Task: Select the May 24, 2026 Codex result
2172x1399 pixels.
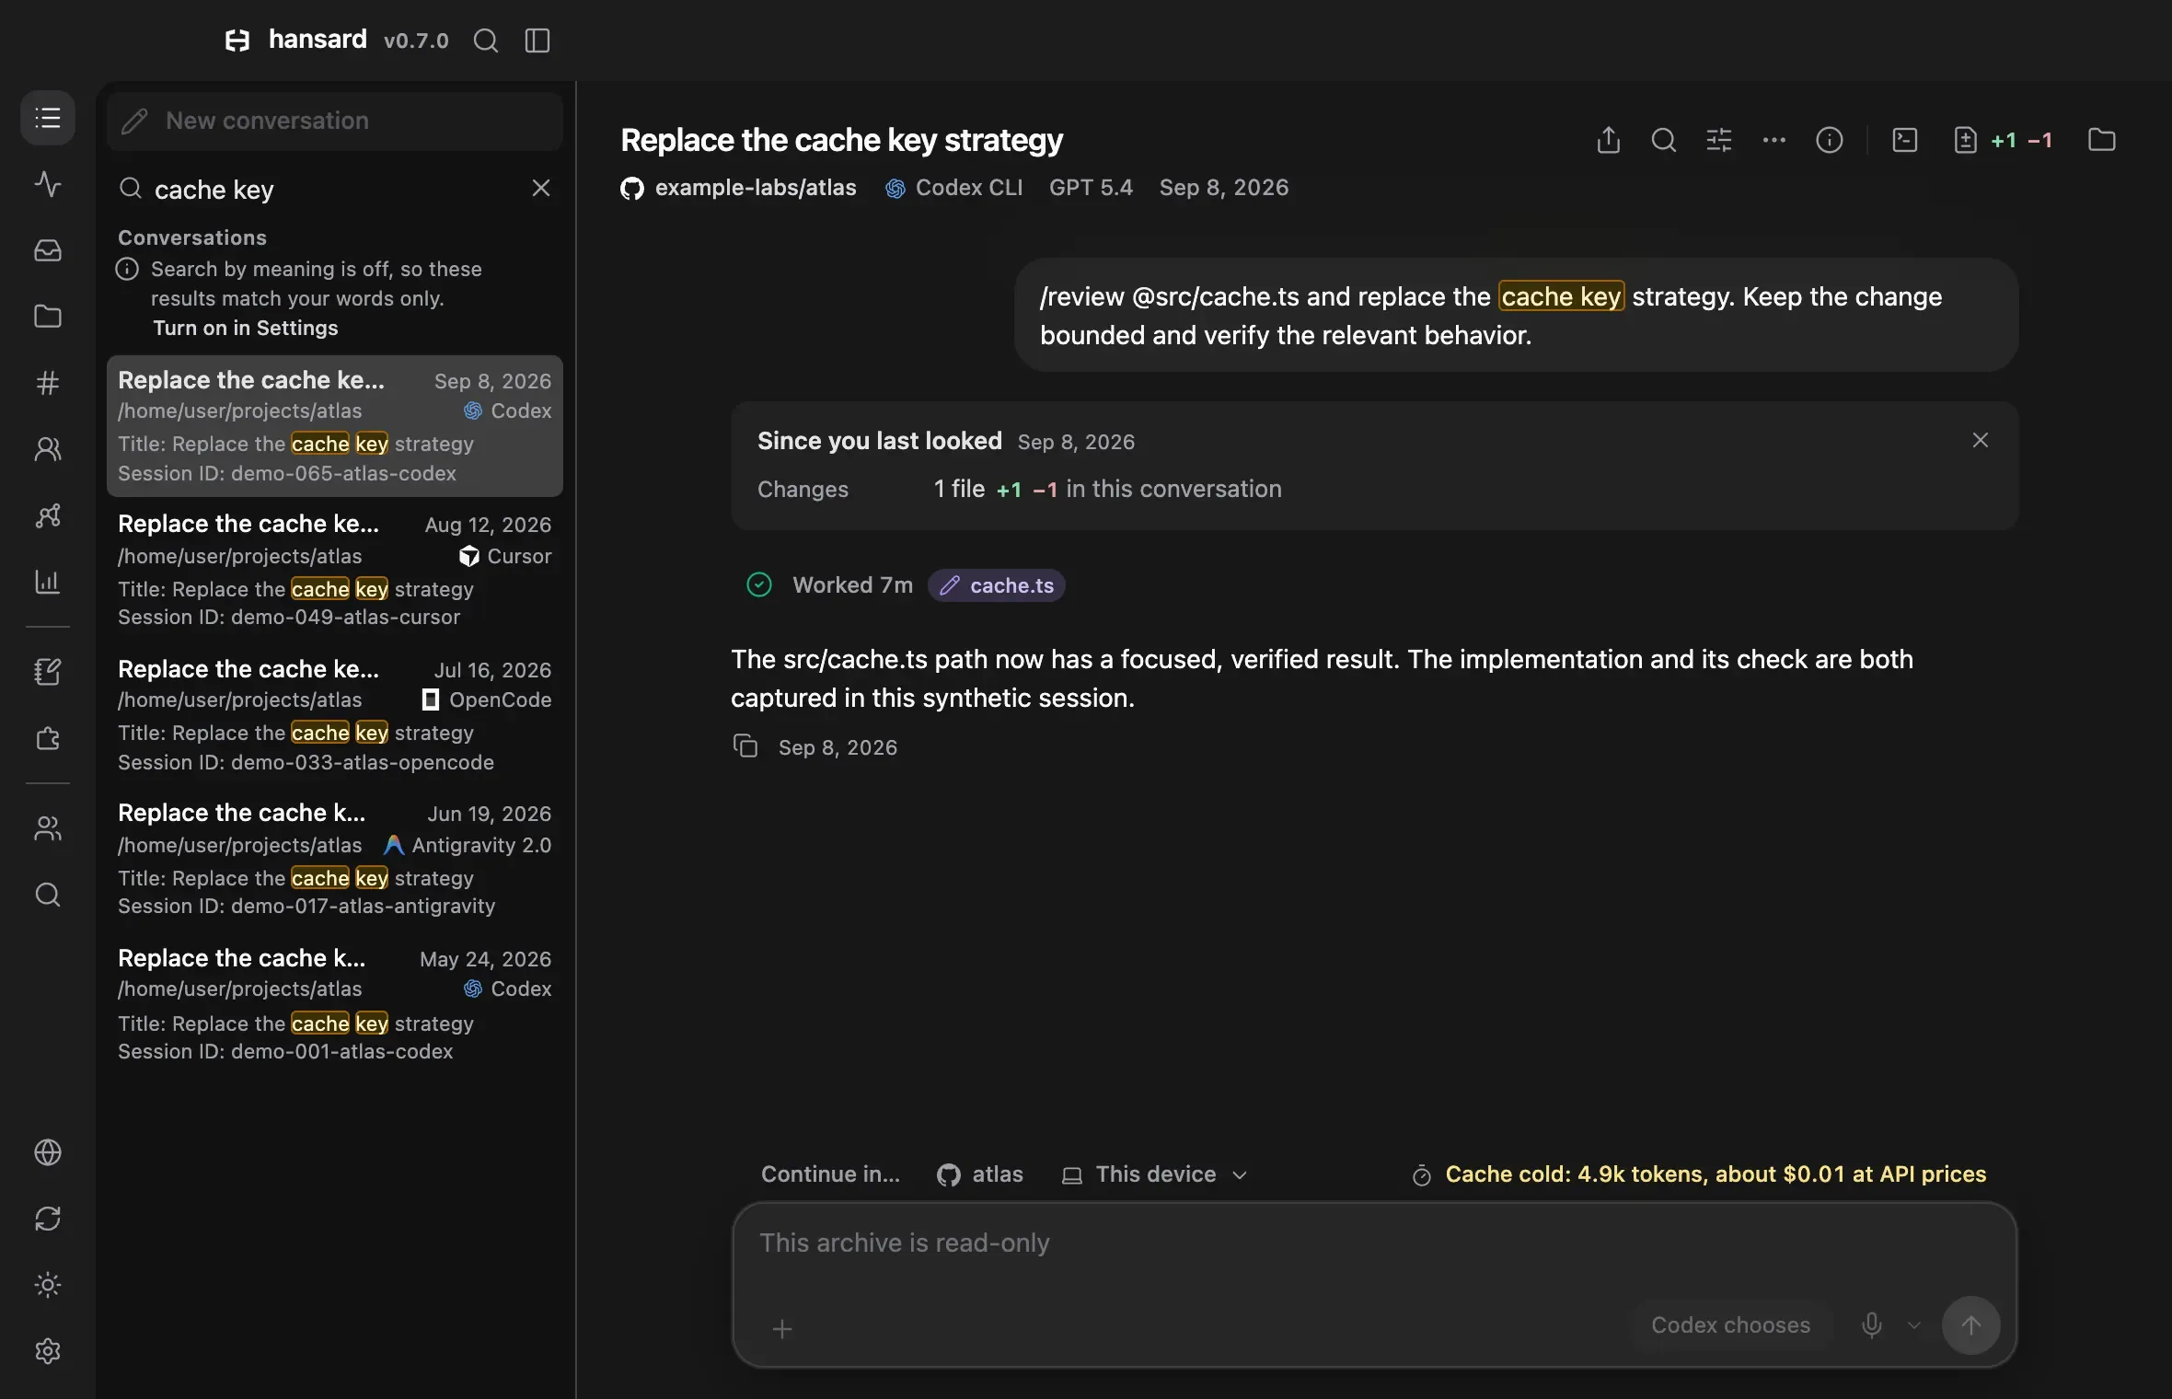Action: tap(335, 1004)
